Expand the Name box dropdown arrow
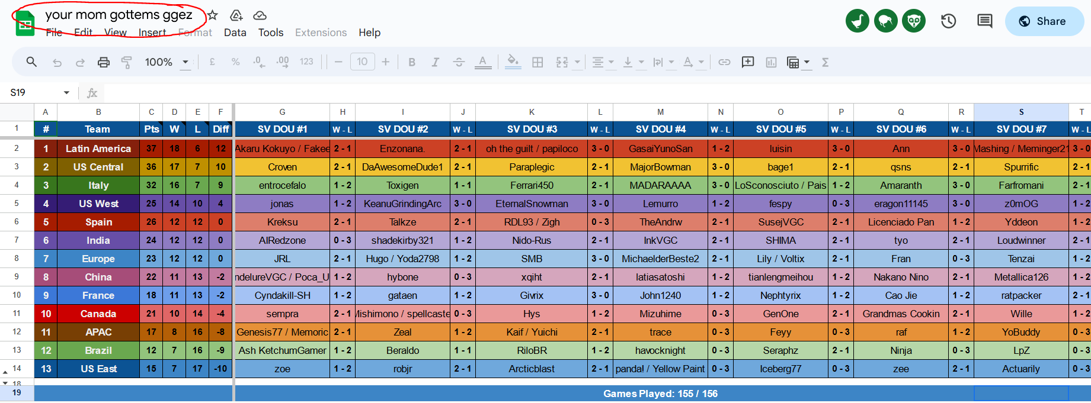This screenshot has width=1091, height=403. click(x=66, y=92)
